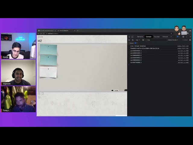Open the browser three-dot menu
193x145 pixels.
[x=190, y=34]
